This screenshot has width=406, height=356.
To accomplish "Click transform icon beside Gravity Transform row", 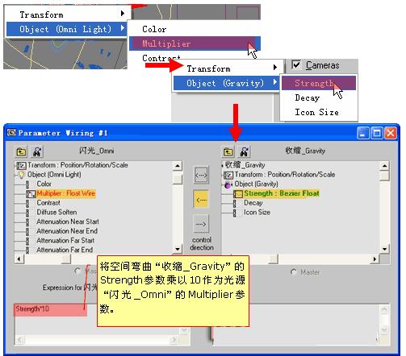I will (x=228, y=175).
